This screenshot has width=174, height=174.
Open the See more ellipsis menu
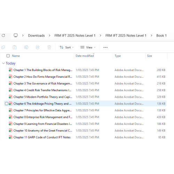[x=105, y=47]
